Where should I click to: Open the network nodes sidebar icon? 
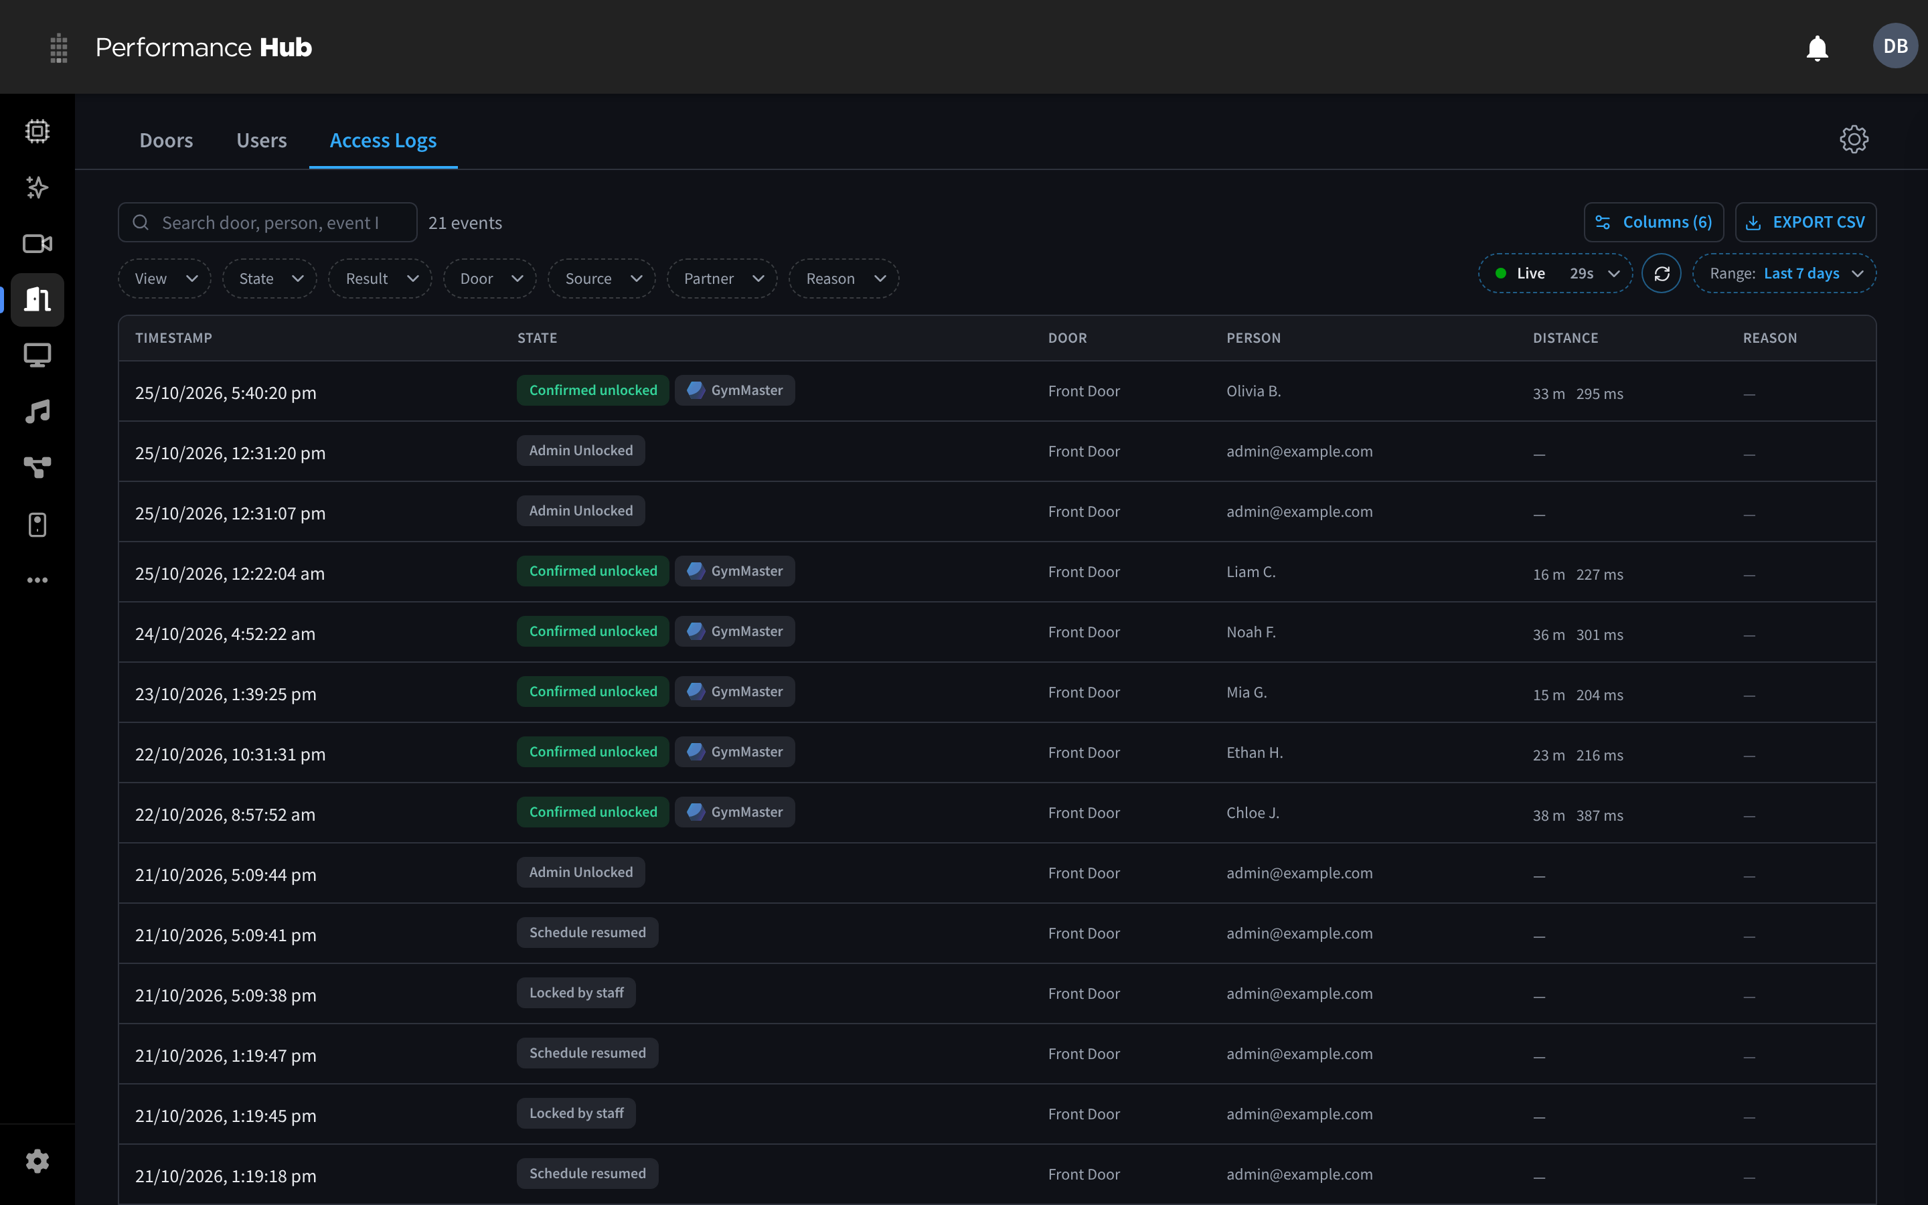[x=37, y=468]
